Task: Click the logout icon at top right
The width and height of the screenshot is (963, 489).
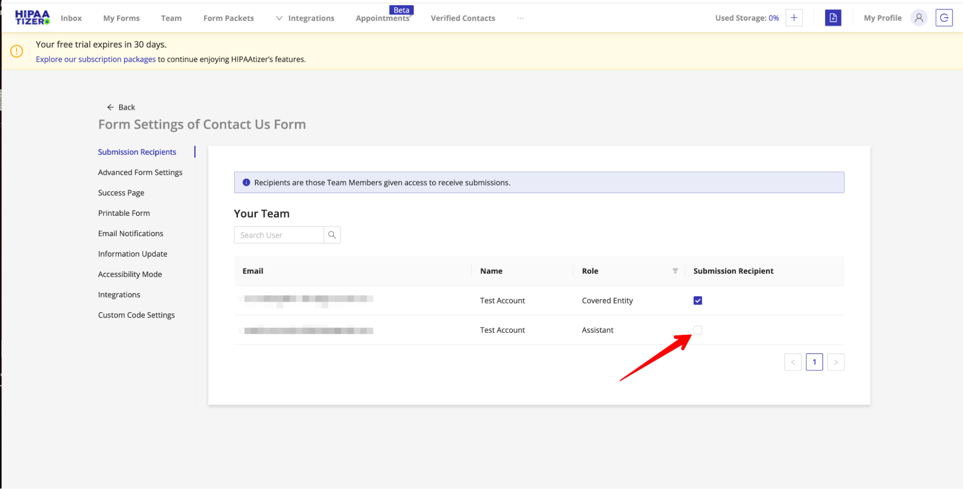Action: pyautogui.click(x=944, y=18)
